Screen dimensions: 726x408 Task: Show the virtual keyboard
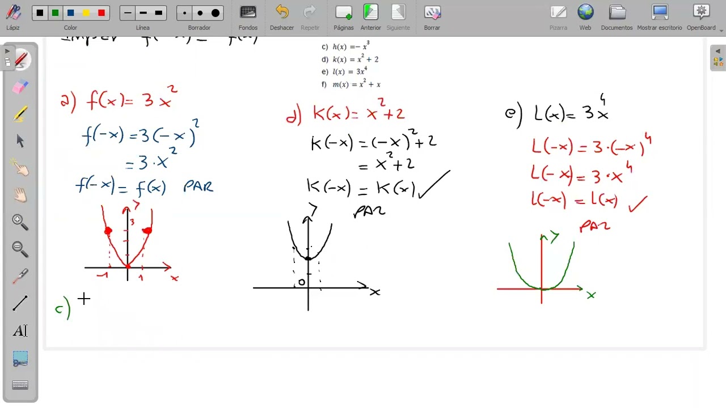coord(20,385)
